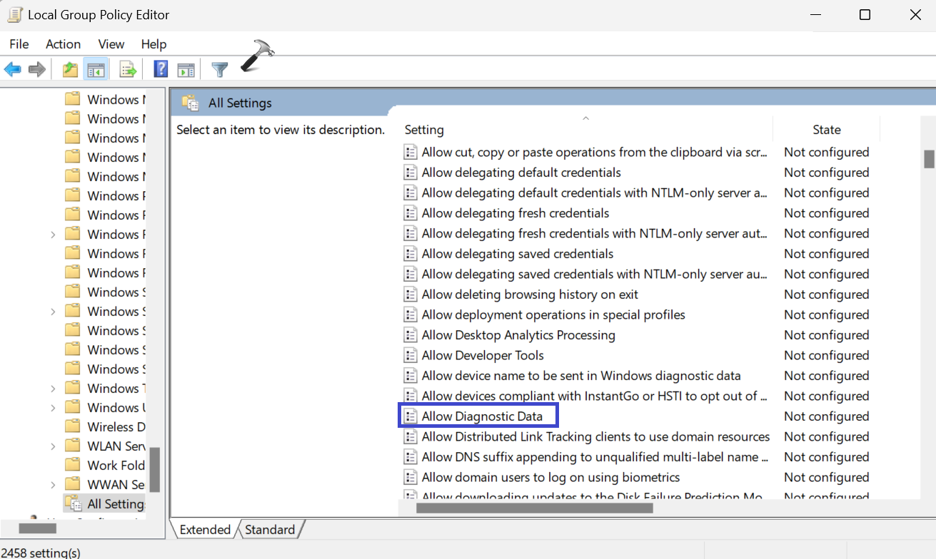Select Work Folders in the tree
936x559 pixels.
coord(116,466)
